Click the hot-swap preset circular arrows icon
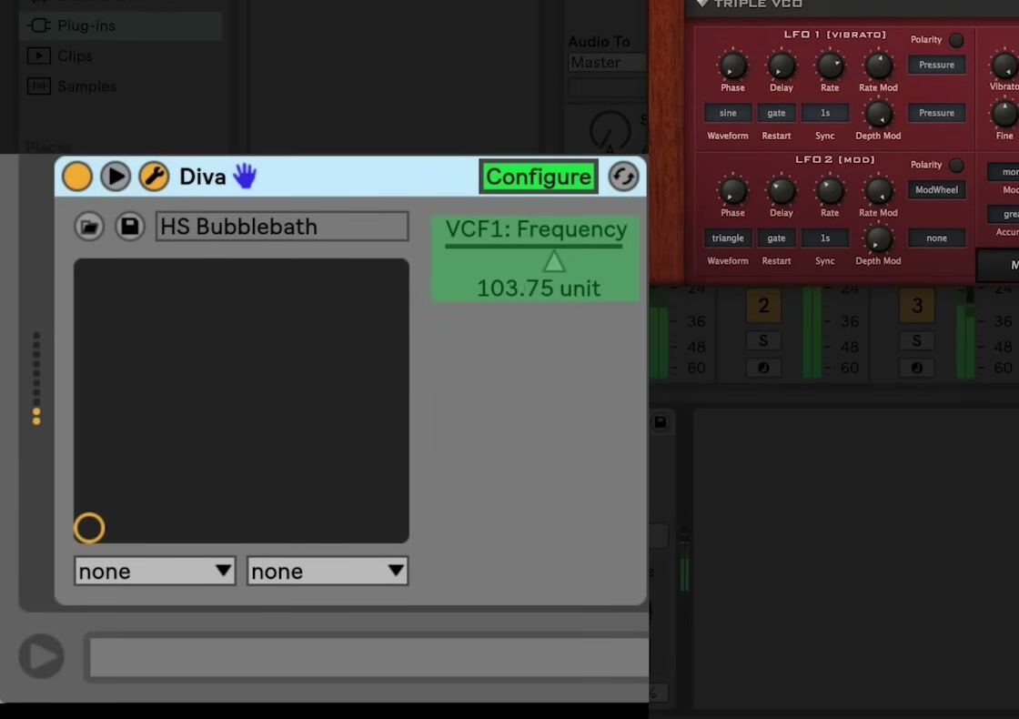 coord(623,177)
